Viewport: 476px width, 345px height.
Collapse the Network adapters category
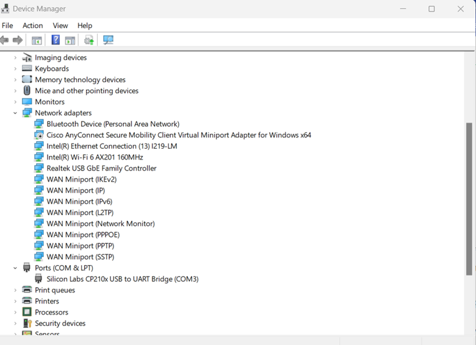15,113
